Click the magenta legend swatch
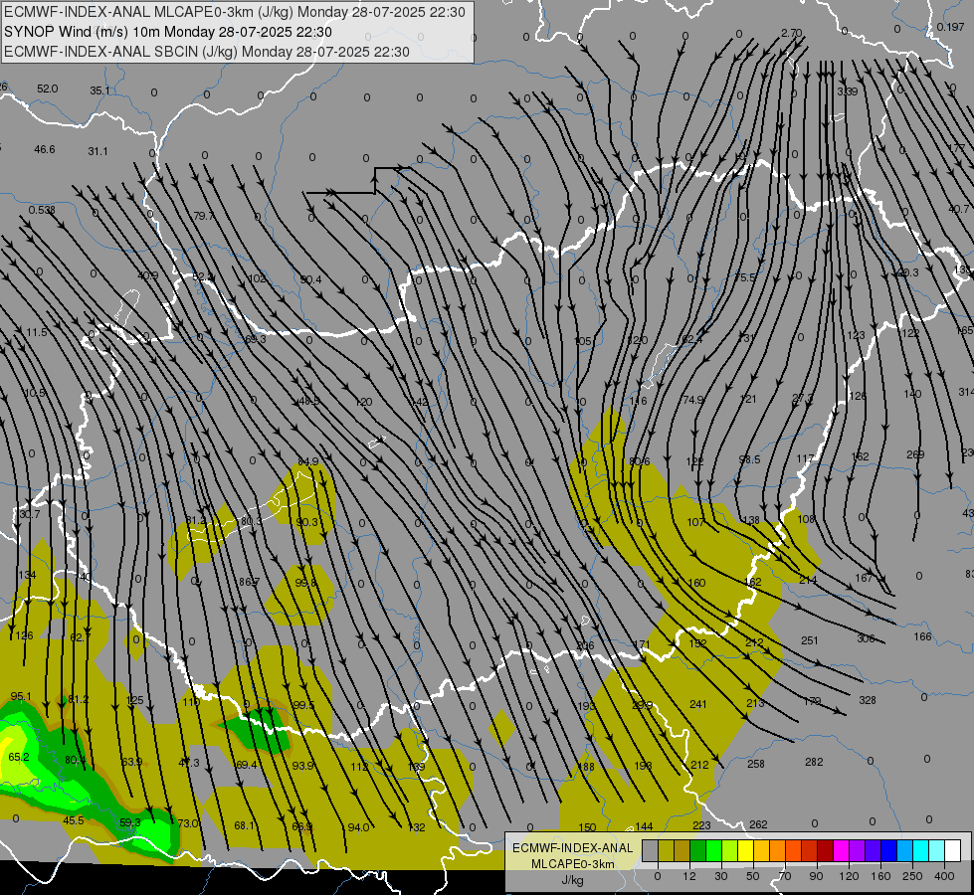Screen dimensions: 974x895 (841, 851)
